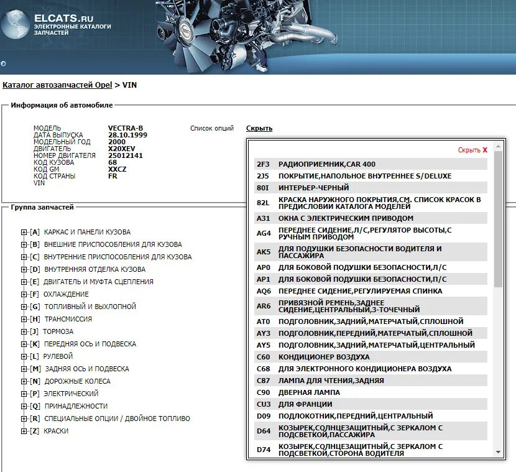Click the options list scrollbar down arrow
Screen dimensions: 516x472
[x=498, y=452]
